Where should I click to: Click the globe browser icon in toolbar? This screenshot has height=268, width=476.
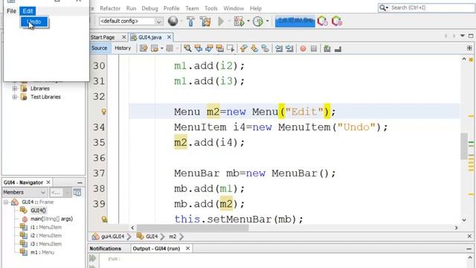173,21
